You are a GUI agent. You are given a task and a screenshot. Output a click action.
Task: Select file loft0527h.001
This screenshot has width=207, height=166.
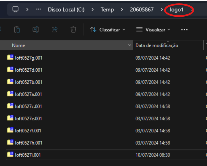click(29, 143)
